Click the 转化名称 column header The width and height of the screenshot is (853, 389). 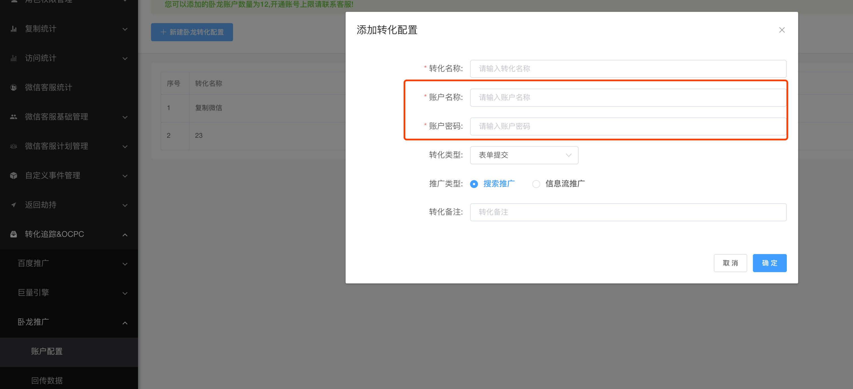coord(208,84)
